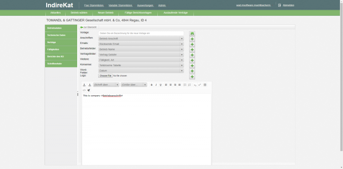This screenshot has width=343, height=169.
Task: Open the Vertragsfelder dropdown
Action: click(141, 55)
